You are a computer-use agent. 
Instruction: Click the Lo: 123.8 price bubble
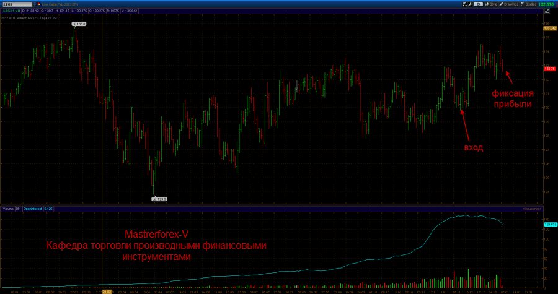point(159,199)
